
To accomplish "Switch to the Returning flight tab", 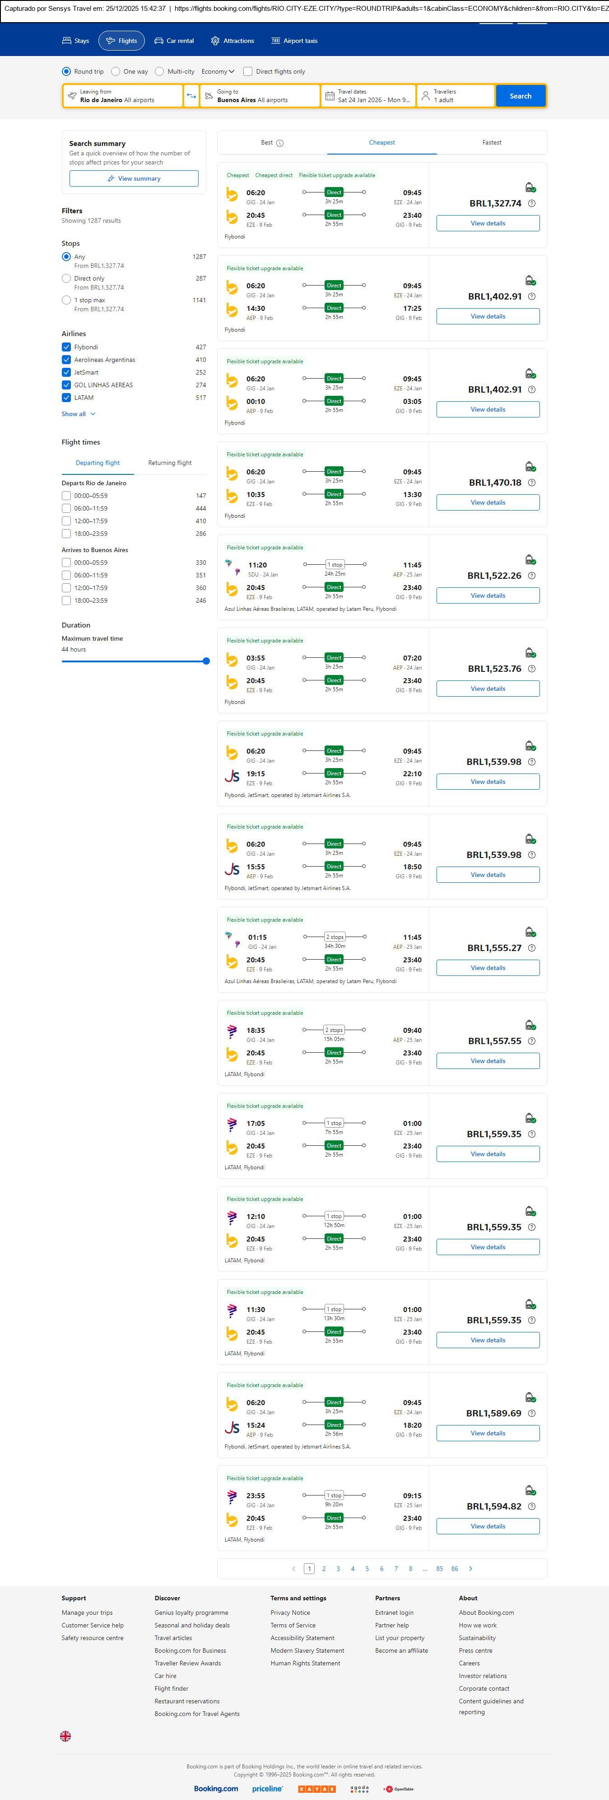I will pyautogui.click(x=170, y=463).
